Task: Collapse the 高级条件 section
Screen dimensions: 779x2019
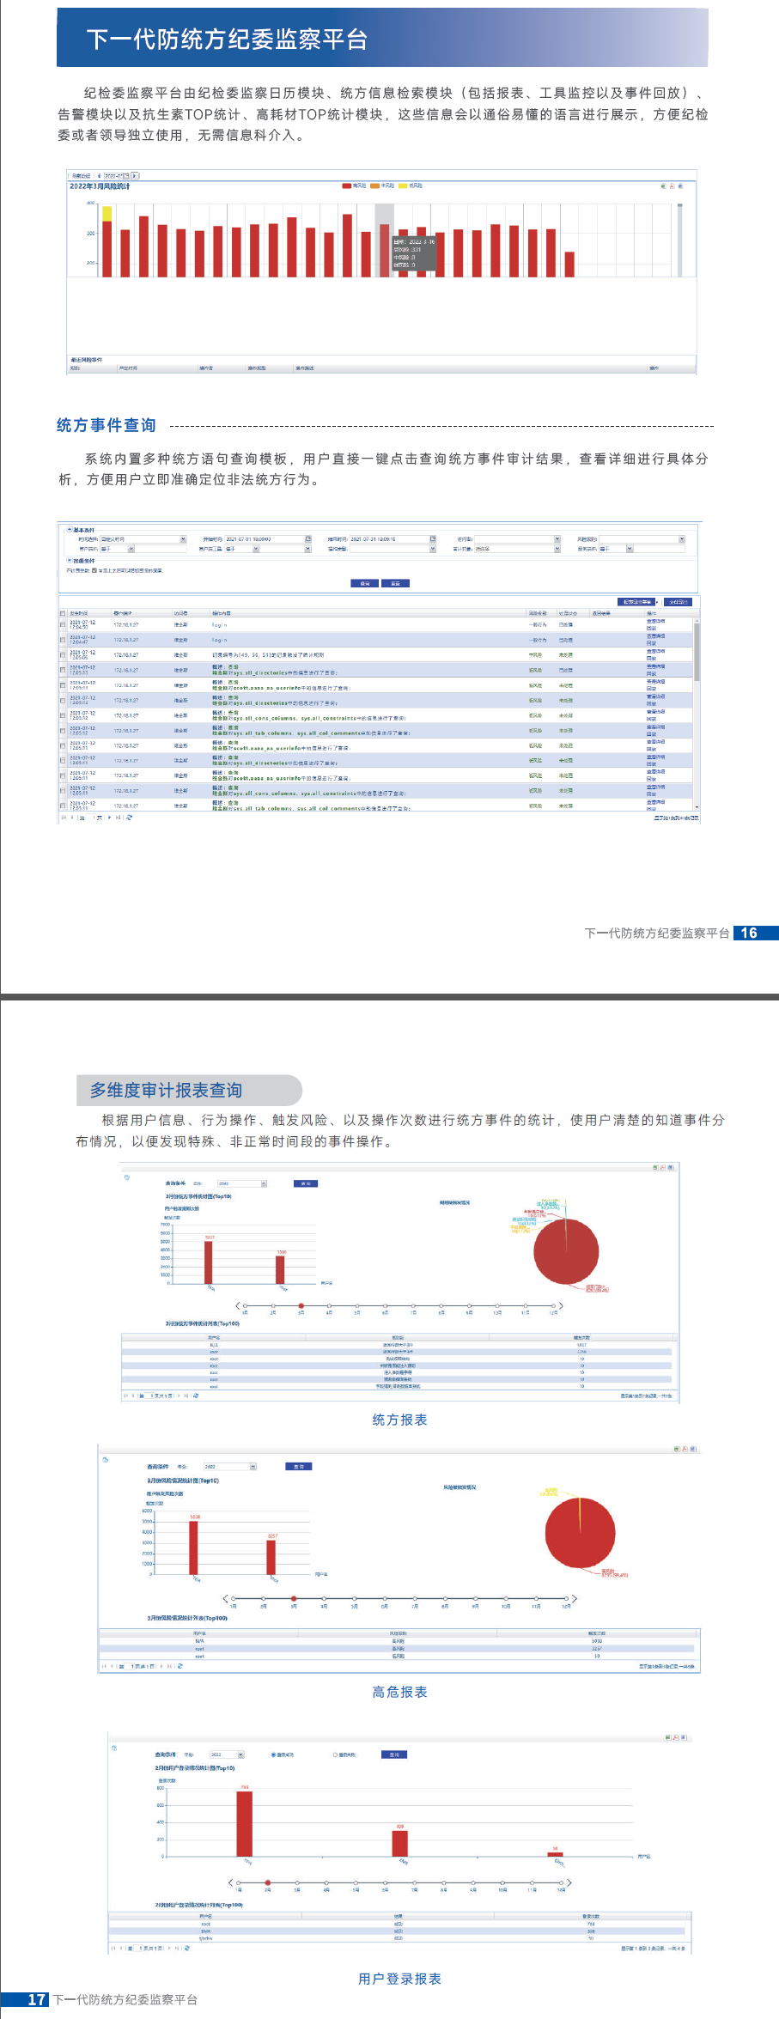Action: (x=70, y=560)
